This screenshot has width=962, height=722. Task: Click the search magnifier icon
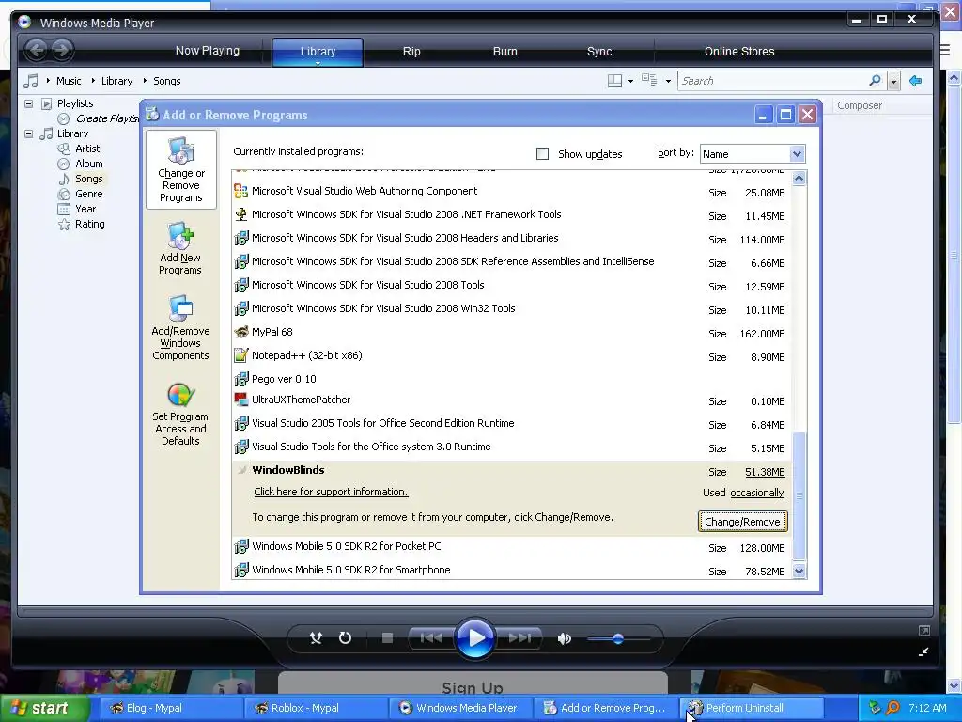(x=875, y=81)
